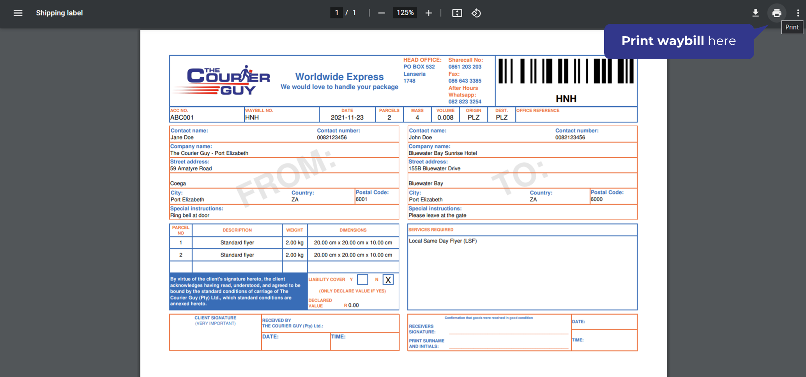Rotate the document counterclockwise

[x=476, y=13]
